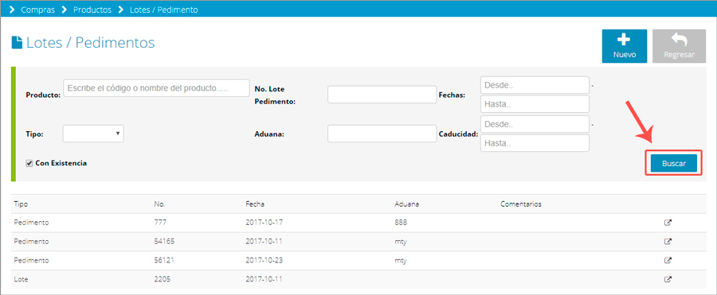Select the number cell 777

[160, 223]
